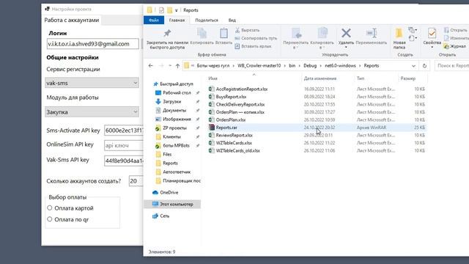Rename the selected file from ribbon
Viewport: 469px width, 264px height.
tap(372, 37)
